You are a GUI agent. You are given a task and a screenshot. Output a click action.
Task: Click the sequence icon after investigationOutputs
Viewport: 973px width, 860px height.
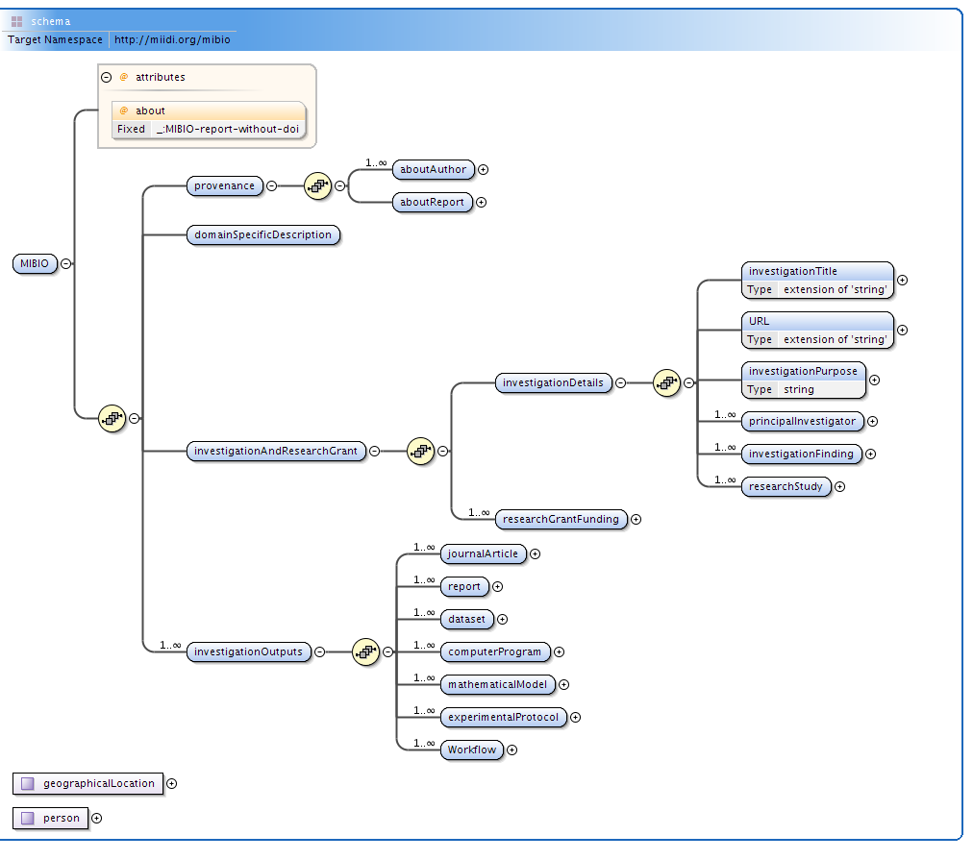(365, 651)
